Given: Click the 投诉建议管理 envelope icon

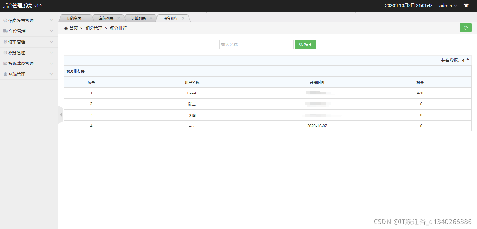Looking at the screenshot, I should point(5,63).
